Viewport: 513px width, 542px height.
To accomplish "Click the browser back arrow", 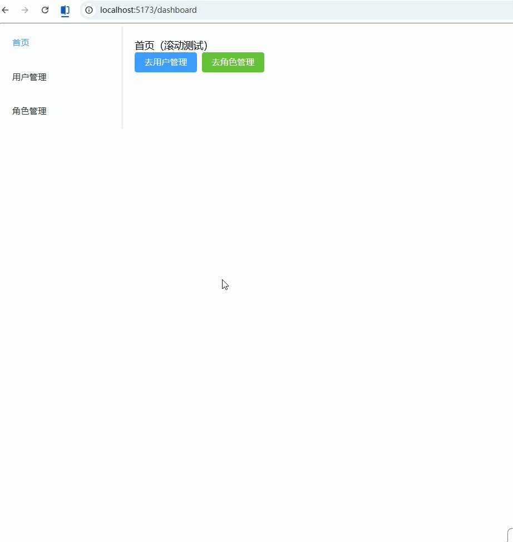I will click(x=6, y=10).
